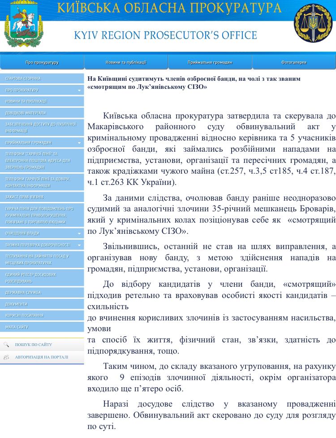Screen dimensions: 336x438
Task: Select 'Приймальня громадян' top navigation tab
Action: [210, 62]
